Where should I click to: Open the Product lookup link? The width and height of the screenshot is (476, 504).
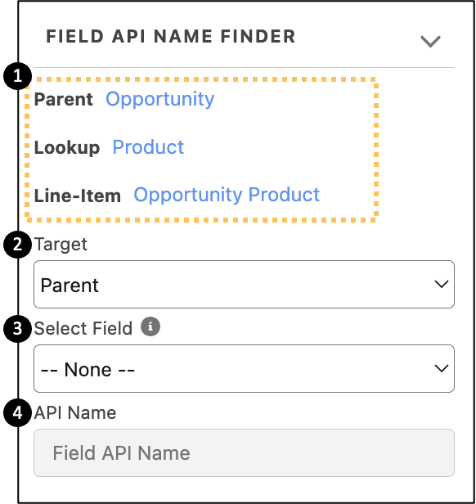click(x=148, y=147)
